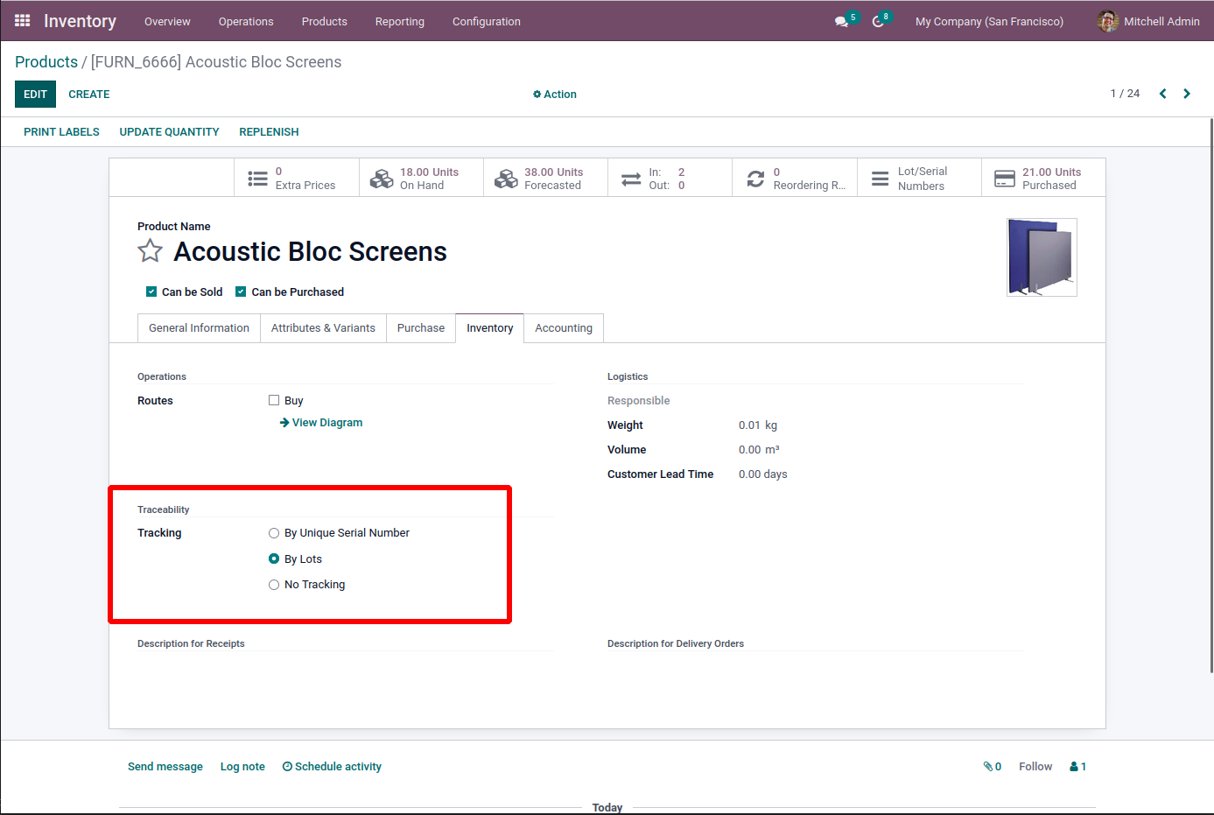Click Schedule activity link

pyautogui.click(x=332, y=767)
